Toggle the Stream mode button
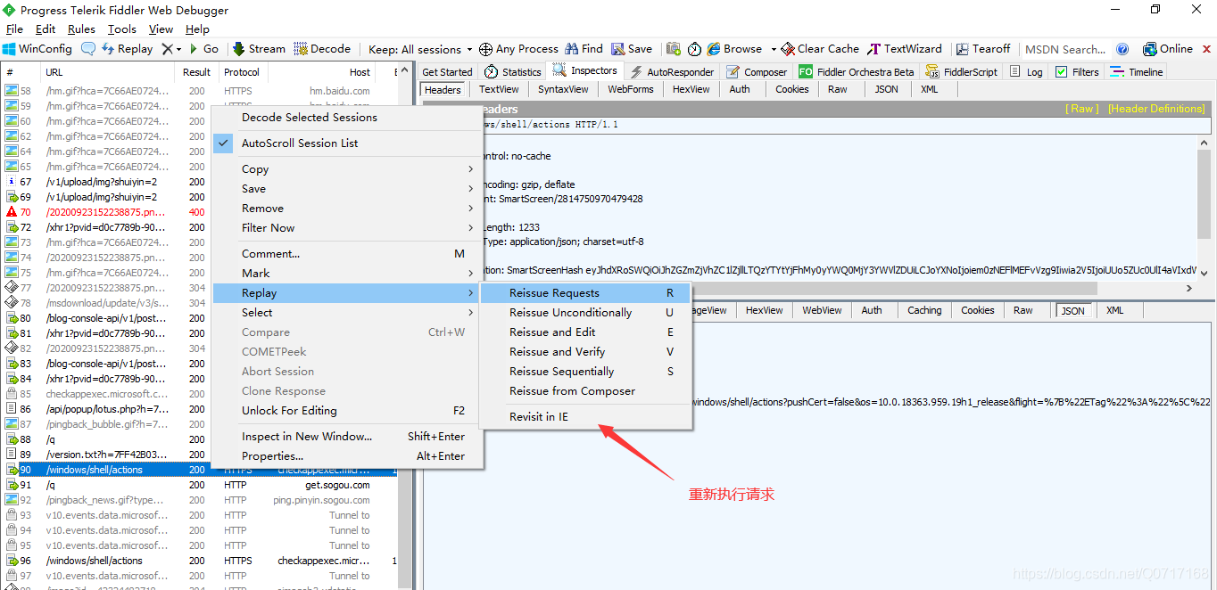Viewport: 1217px width, 590px height. click(x=259, y=49)
